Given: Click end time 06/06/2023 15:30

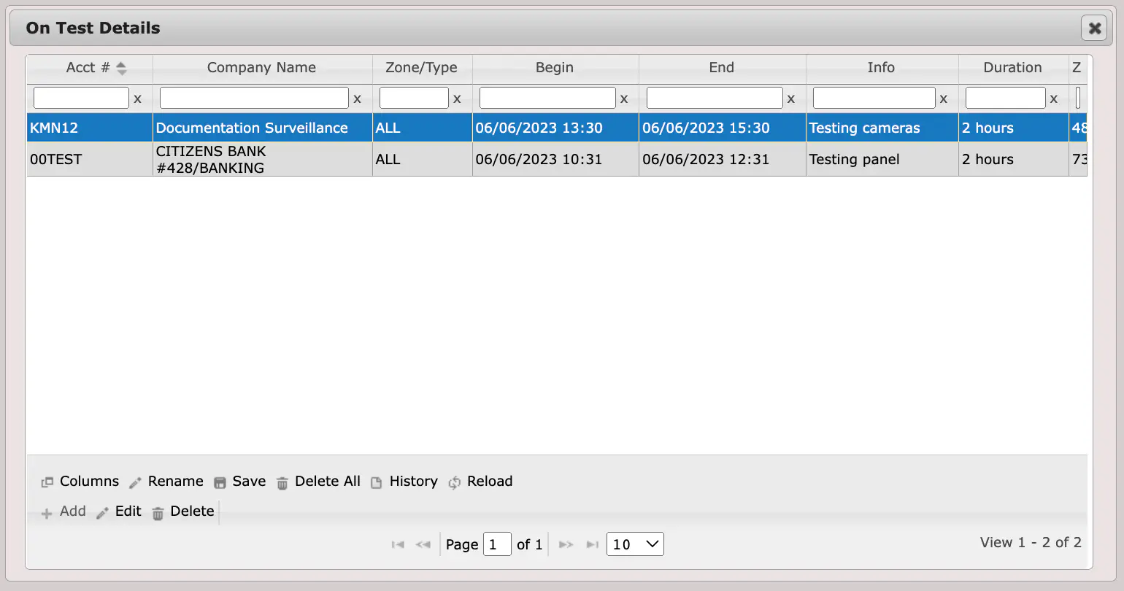Looking at the screenshot, I should click(x=722, y=128).
